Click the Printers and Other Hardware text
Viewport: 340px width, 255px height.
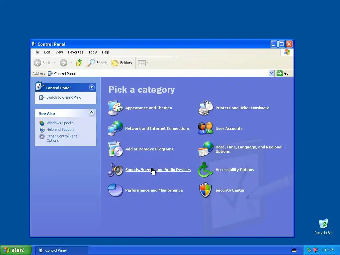tap(242, 108)
